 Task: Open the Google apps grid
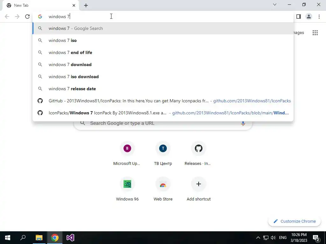click(315, 33)
